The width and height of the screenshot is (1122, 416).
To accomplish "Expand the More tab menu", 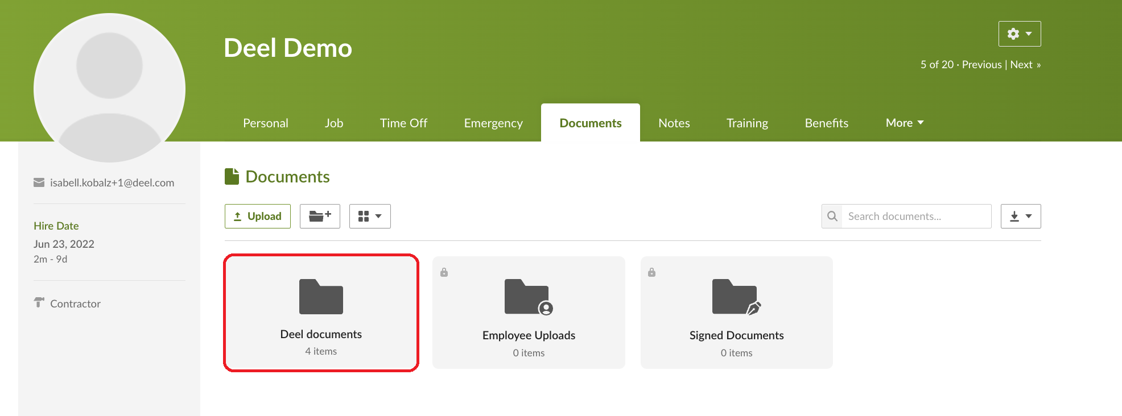I will click(x=905, y=123).
